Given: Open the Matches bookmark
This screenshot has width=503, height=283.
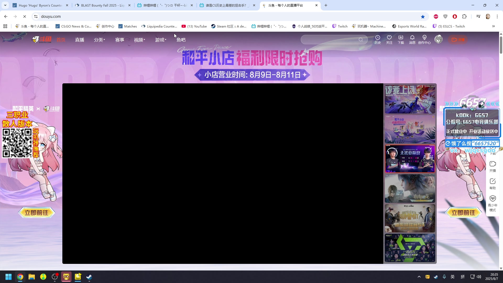Looking at the screenshot, I should (x=128, y=26).
